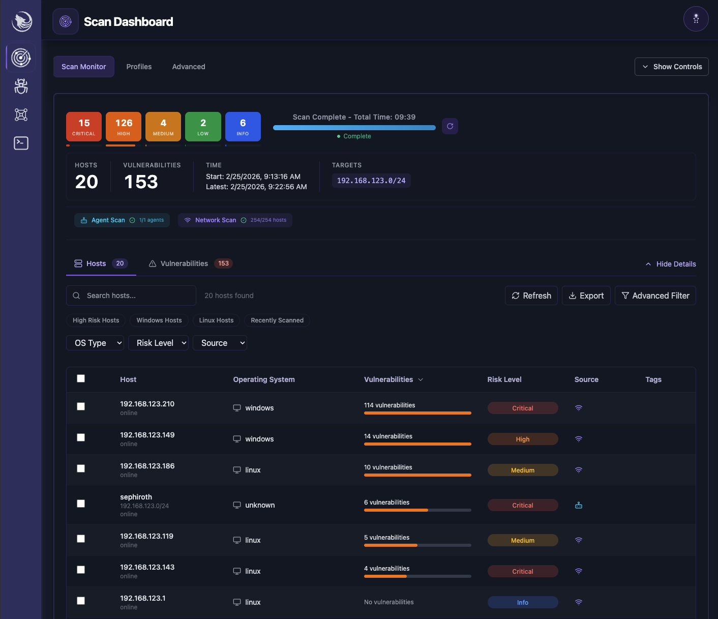Click the Export button
718x619 pixels.
pos(586,296)
